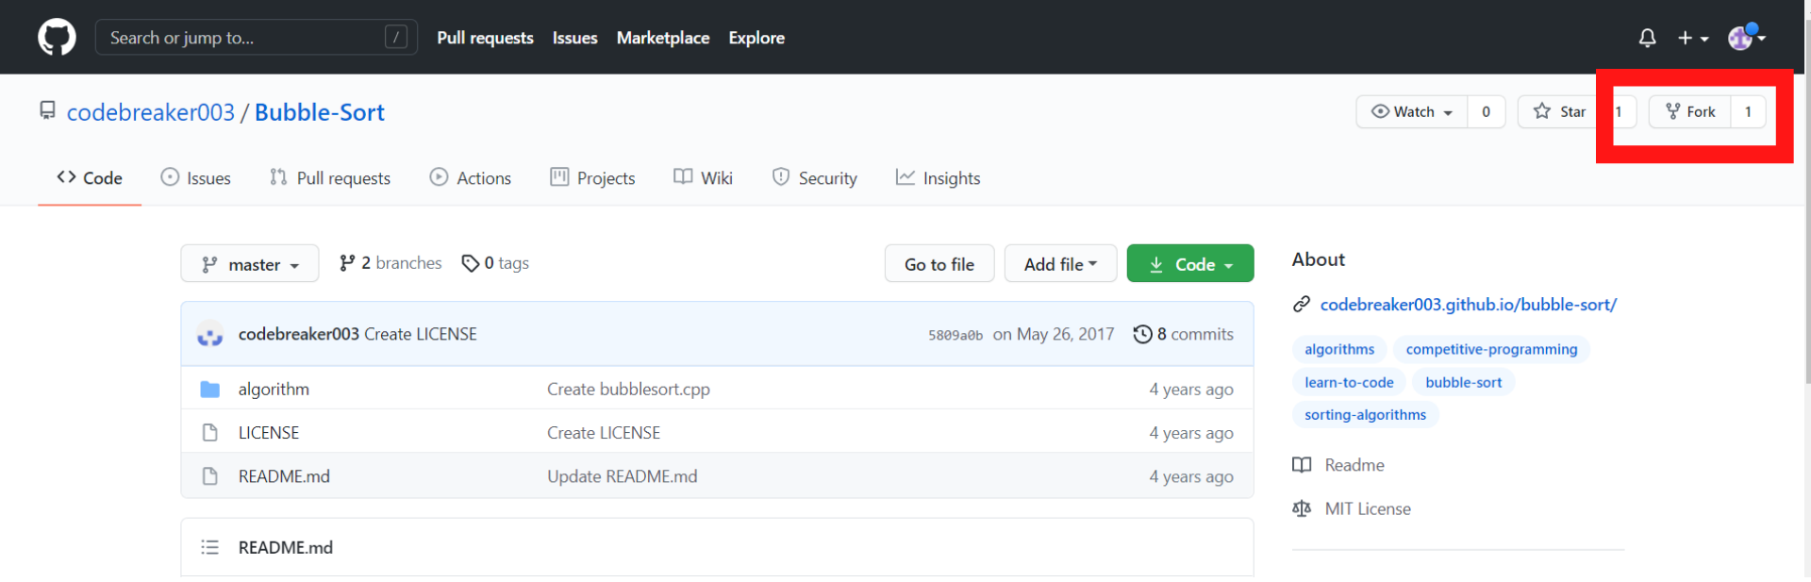The image size is (1811, 582).
Task: Switch to the Code tab
Action: click(90, 177)
